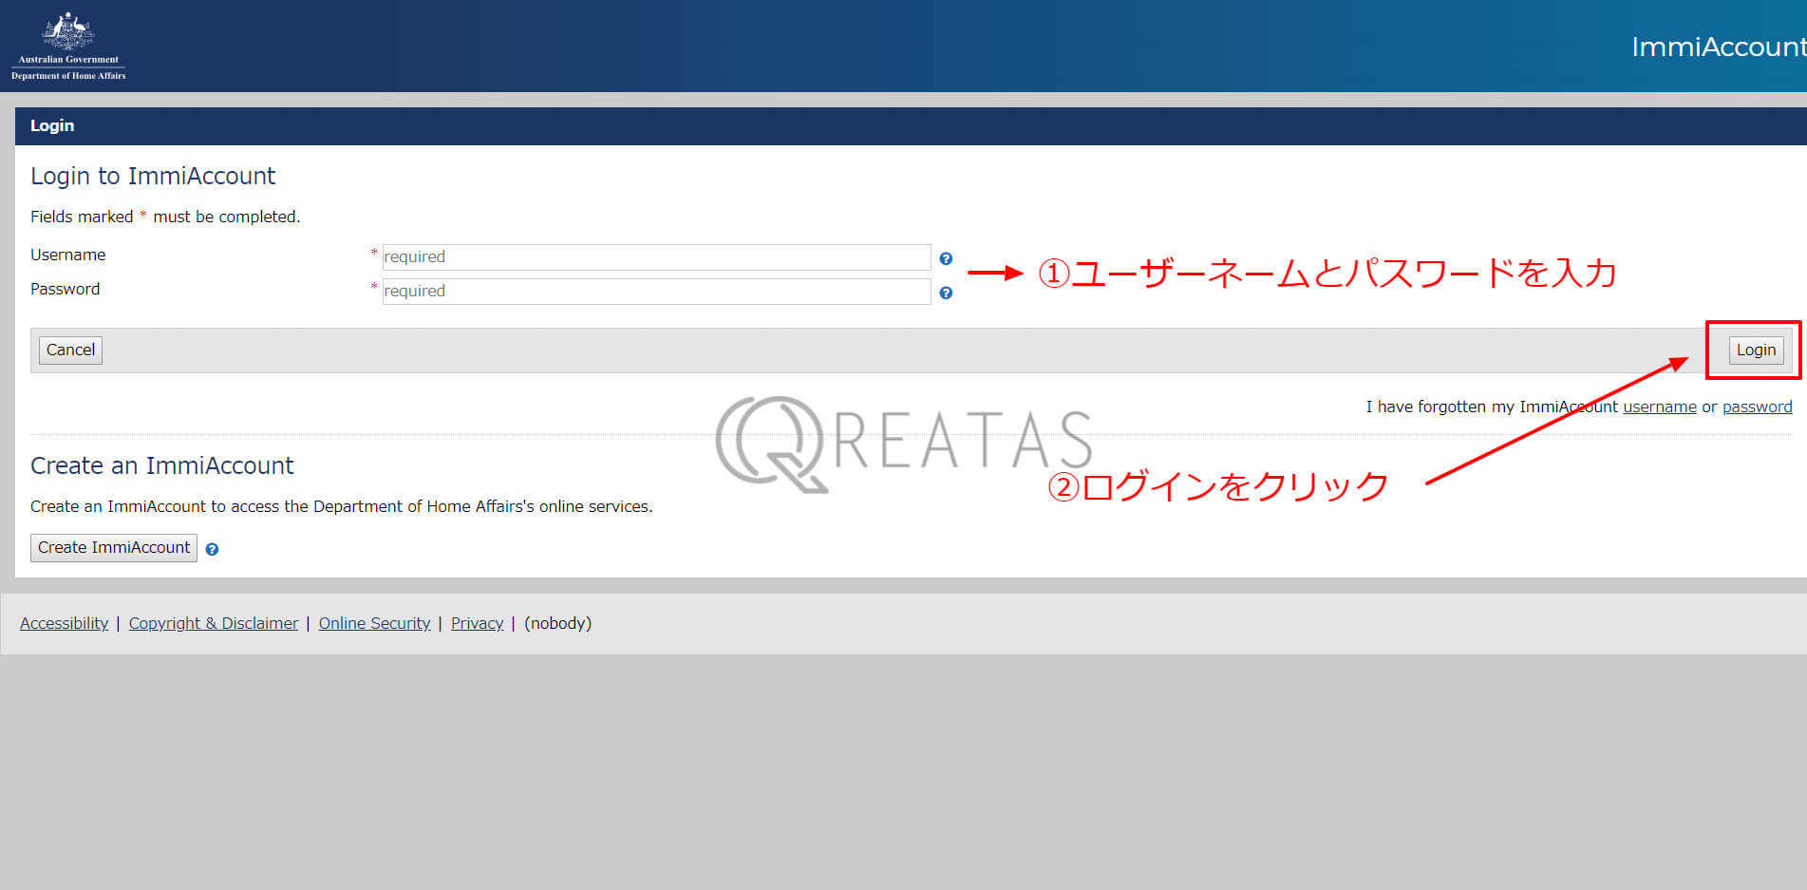Click the ImmiAccount title in header
1807x890 pixels.
pos(1719,47)
